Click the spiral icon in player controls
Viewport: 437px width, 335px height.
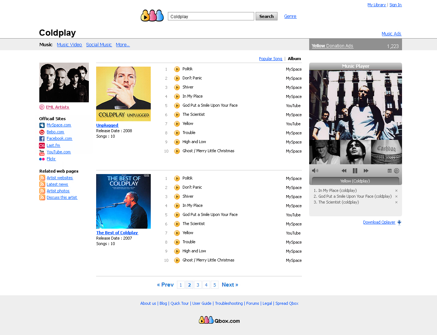pyautogui.click(x=397, y=171)
